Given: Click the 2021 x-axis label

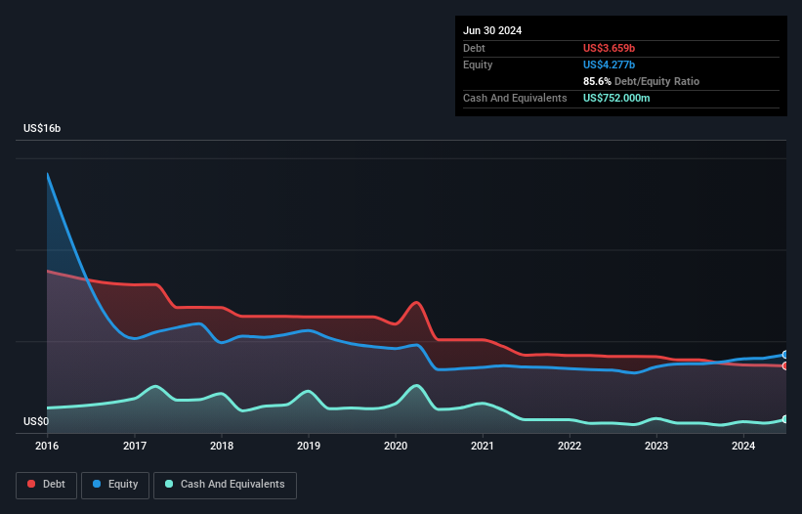Looking at the screenshot, I should pos(483,446).
